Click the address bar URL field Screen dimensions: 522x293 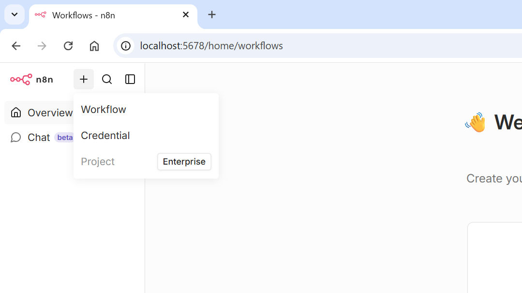point(290,46)
